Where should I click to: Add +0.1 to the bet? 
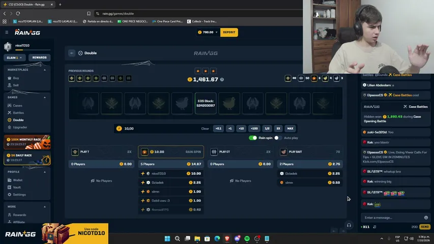218,129
